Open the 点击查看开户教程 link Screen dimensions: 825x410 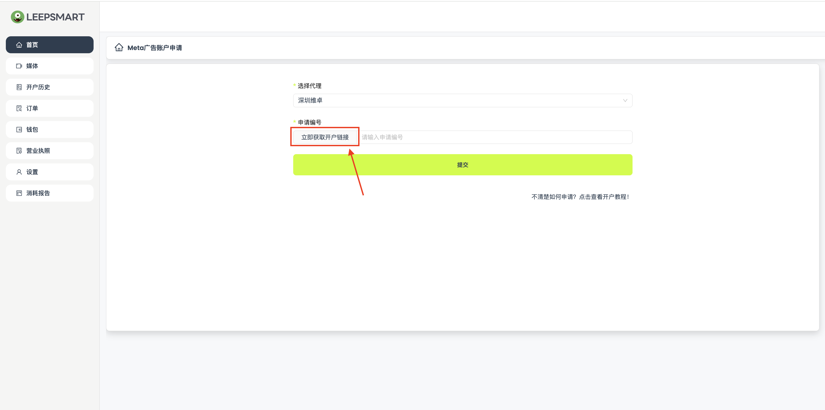pos(604,197)
